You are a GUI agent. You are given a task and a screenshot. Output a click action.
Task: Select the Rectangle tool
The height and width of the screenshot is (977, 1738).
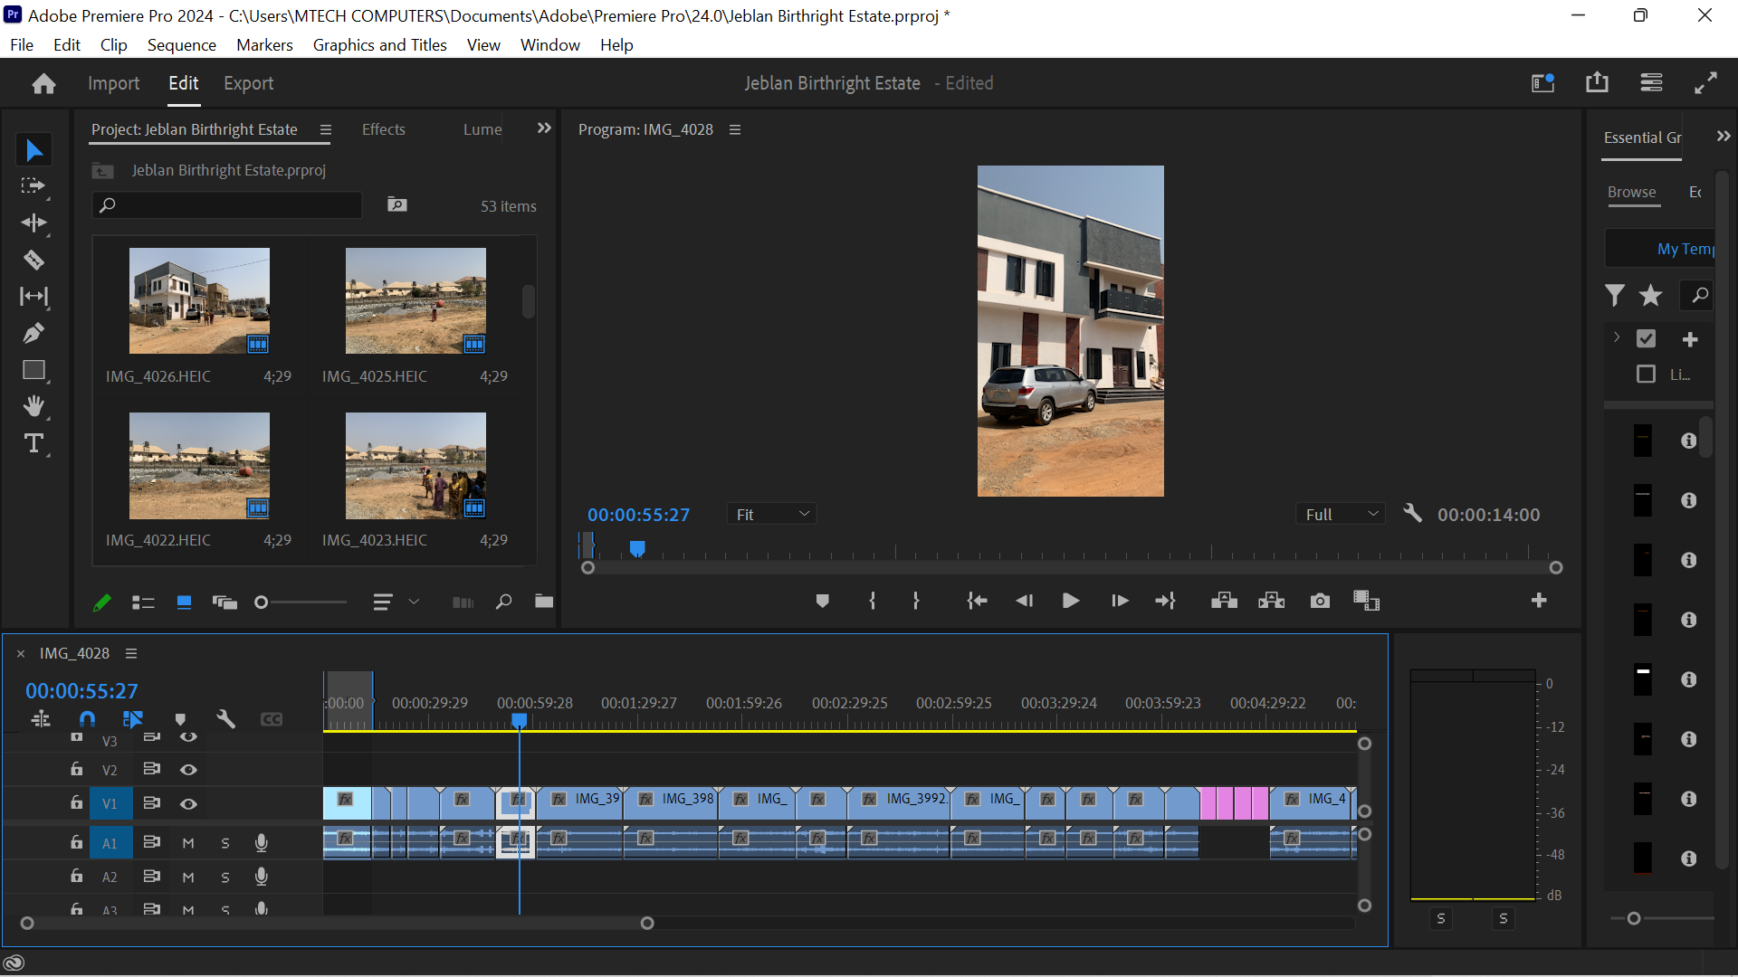[33, 370]
